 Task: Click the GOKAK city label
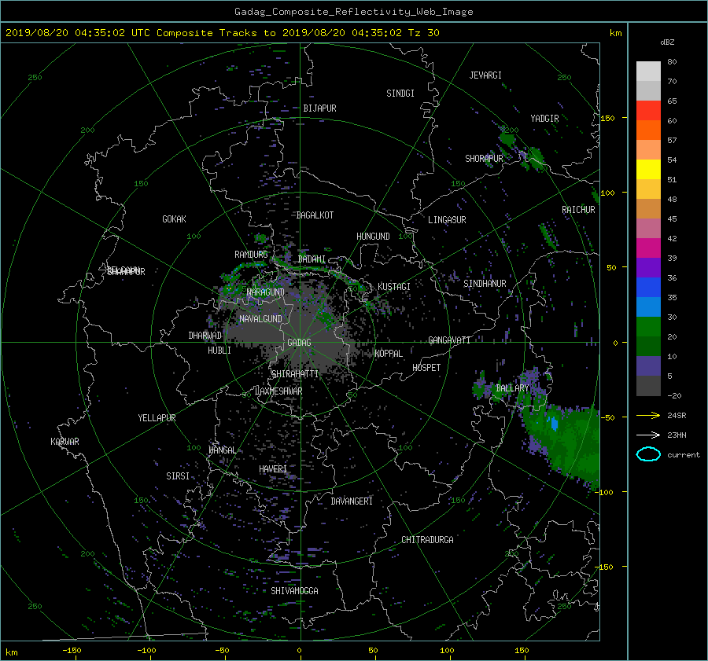[x=175, y=218]
